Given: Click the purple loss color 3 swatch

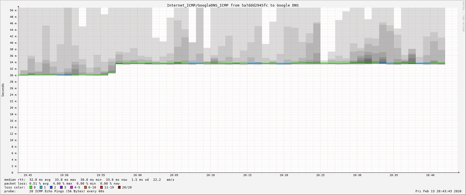Looking at the screenshot, I should point(61,187).
